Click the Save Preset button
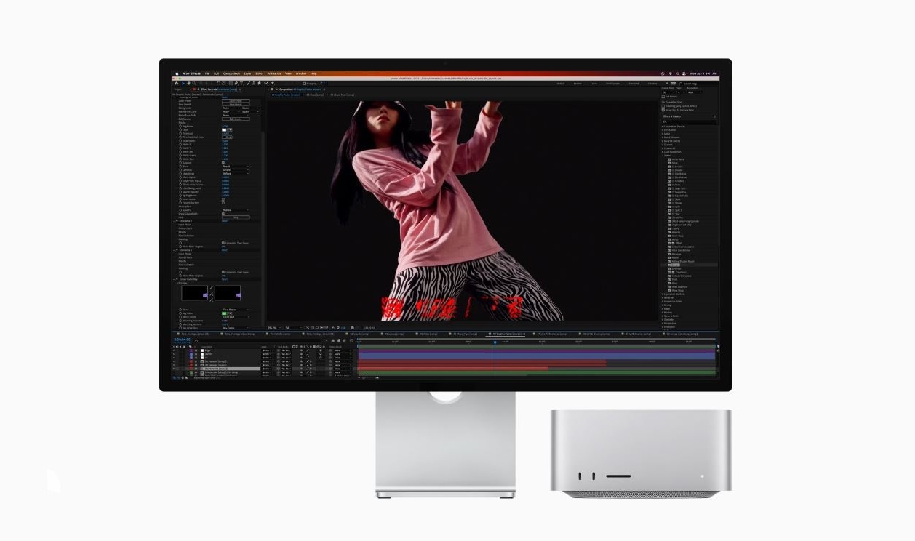Viewport: 915px width, 541px height. pyautogui.click(x=236, y=104)
